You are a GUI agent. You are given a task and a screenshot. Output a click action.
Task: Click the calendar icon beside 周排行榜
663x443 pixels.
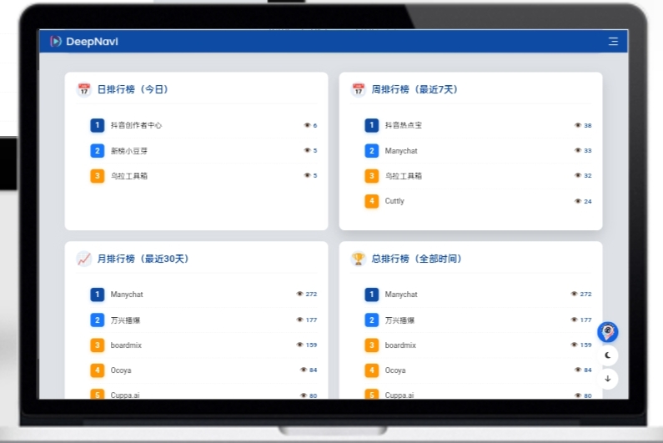[x=358, y=89]
